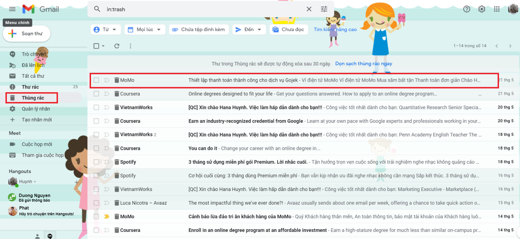Viewport: 520px width, 239px height.
Task: Click the search magnifier icon
Action: click(x=97, y=9)
